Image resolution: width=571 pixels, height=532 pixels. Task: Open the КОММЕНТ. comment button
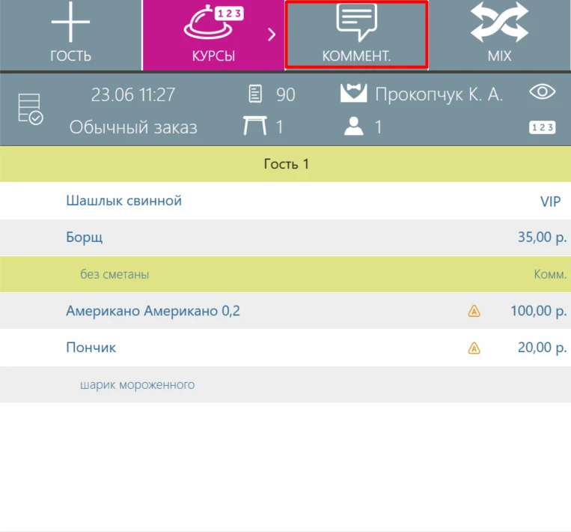(356, 34)
